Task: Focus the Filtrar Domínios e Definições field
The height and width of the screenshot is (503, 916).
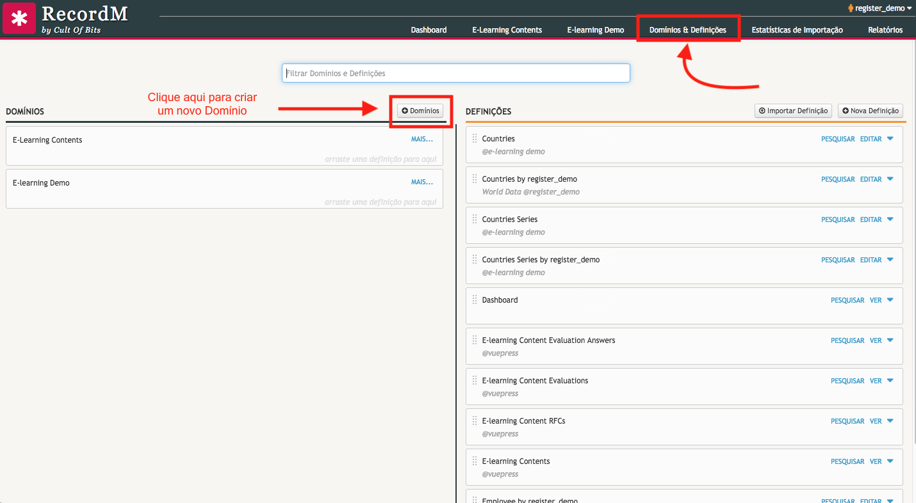Action: 456,73
